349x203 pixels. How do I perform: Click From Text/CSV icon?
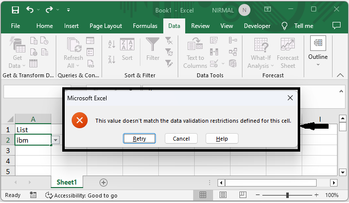point(34,40)
